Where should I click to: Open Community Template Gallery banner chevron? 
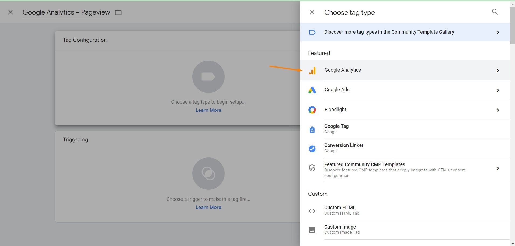[x=498, y=32]
